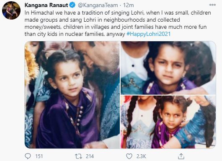
Task: Click the tweet text about Himachal
Action: [118, 23]
